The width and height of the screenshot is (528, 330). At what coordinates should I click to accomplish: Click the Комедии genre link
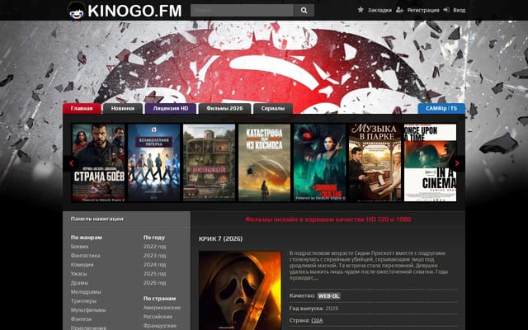(x=82, y=265)
